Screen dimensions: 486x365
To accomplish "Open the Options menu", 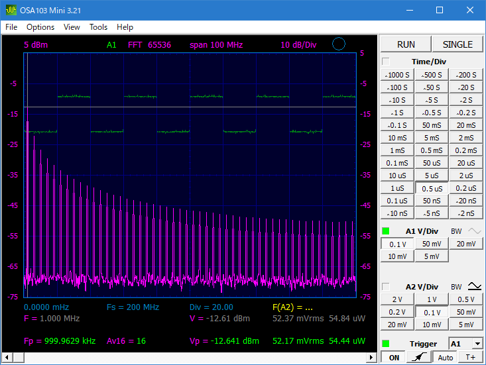I will pos(40,27).
